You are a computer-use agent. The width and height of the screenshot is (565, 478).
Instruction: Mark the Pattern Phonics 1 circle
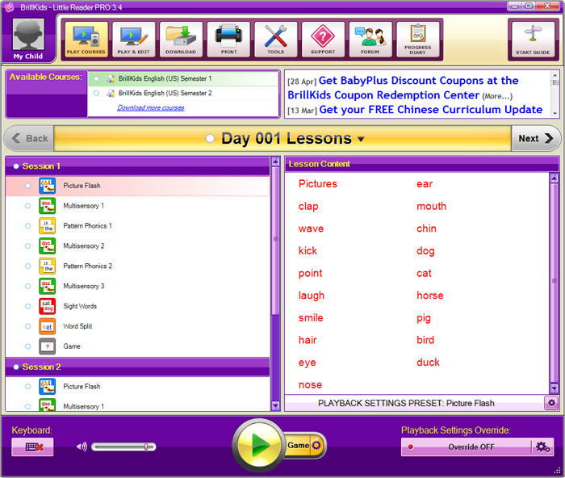pyautogui.click(x=27, y=226)
